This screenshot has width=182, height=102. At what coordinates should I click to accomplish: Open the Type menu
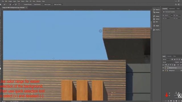click(x=18, y=1)
